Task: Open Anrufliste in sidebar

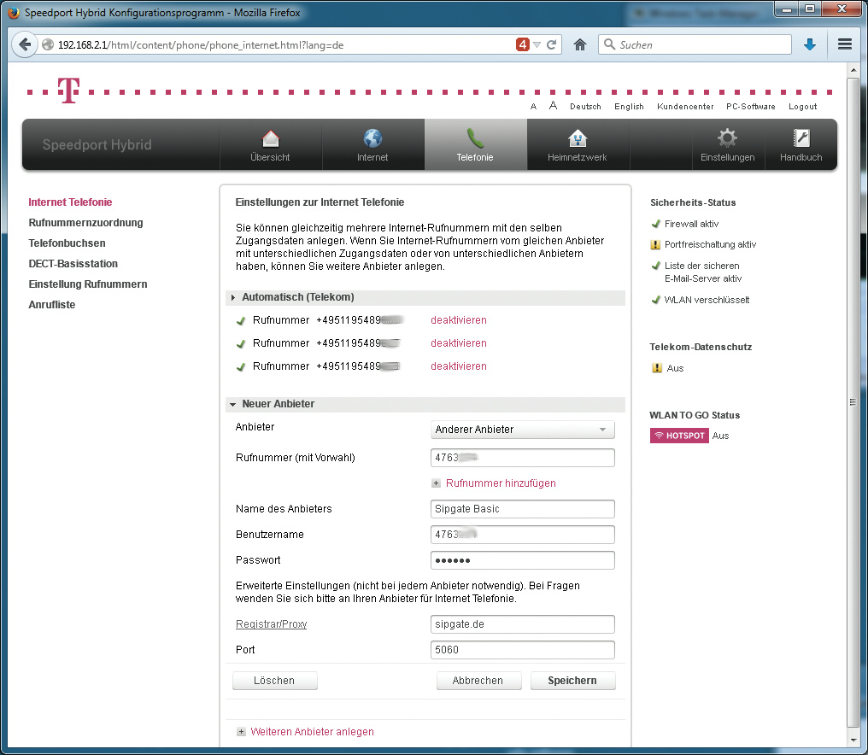Action: (52, 304)
